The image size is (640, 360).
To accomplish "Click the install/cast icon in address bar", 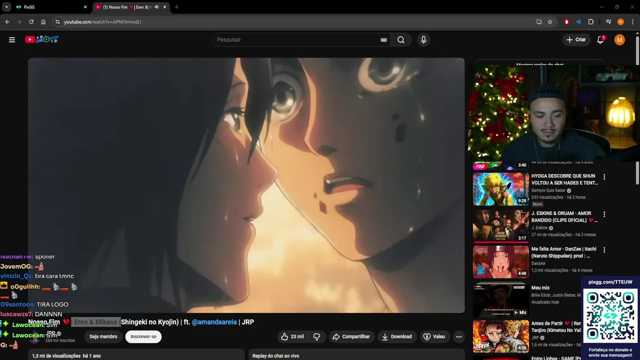I will coord(539,22).
